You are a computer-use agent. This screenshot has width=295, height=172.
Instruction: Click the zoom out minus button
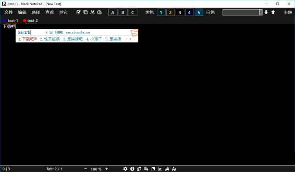86,169
